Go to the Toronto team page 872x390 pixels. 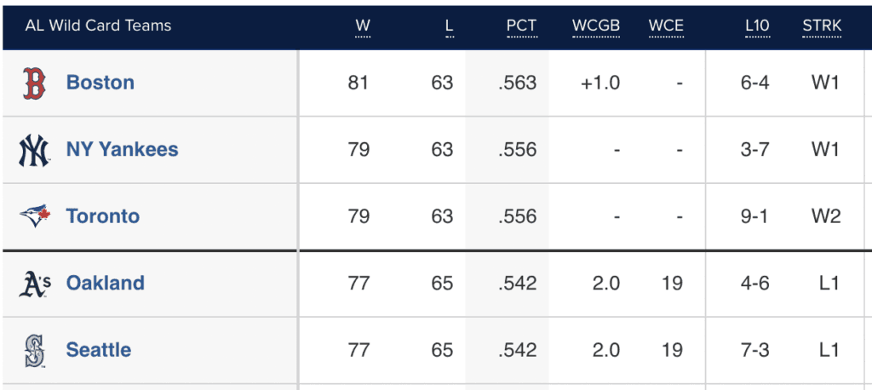(102, 216)
